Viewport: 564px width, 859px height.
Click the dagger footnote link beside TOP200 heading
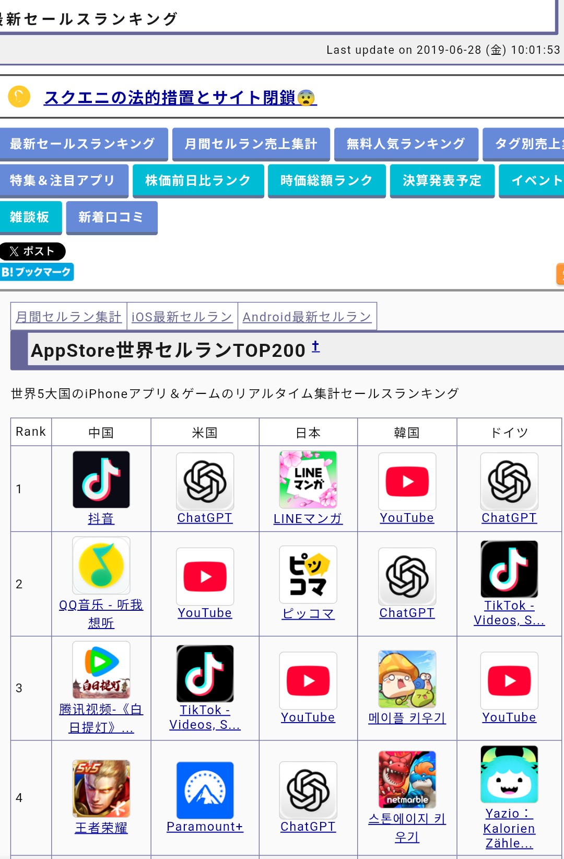[315, 346]
